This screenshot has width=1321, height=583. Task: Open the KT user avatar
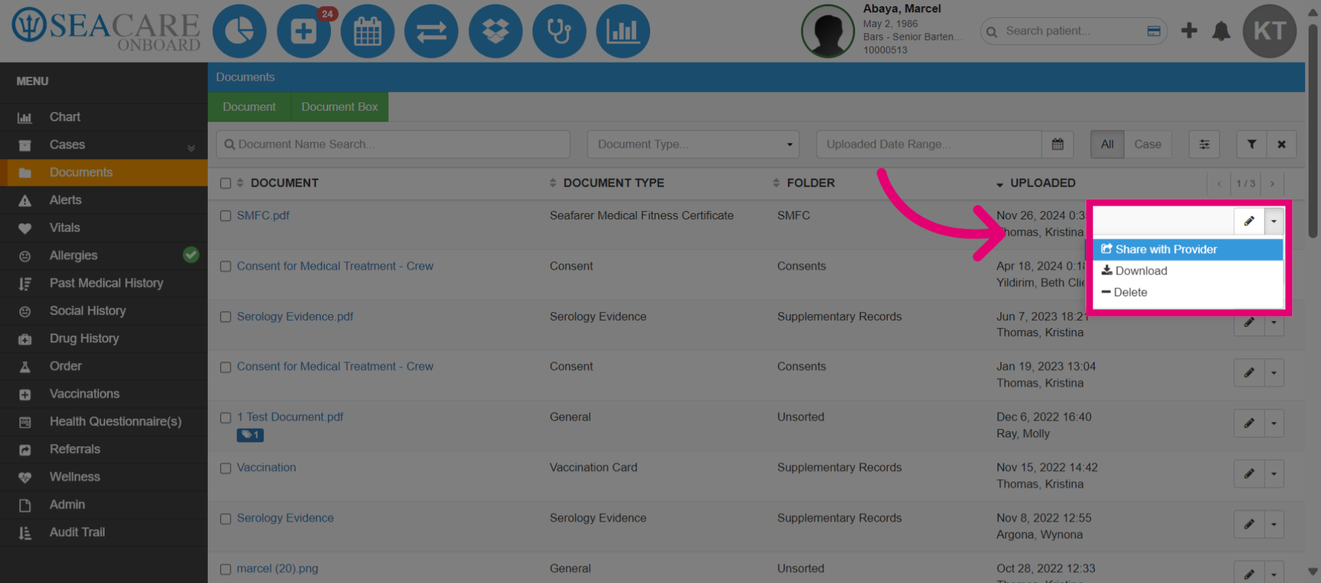coord(1269,31)
